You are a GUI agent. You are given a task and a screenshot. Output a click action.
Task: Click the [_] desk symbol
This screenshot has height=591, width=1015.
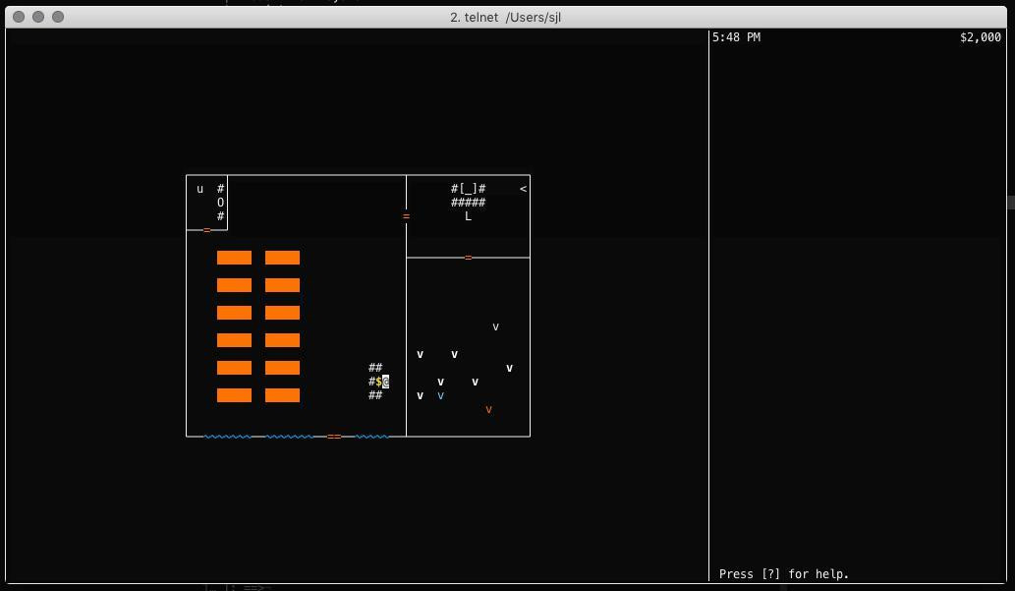click(x=468, y=189)
